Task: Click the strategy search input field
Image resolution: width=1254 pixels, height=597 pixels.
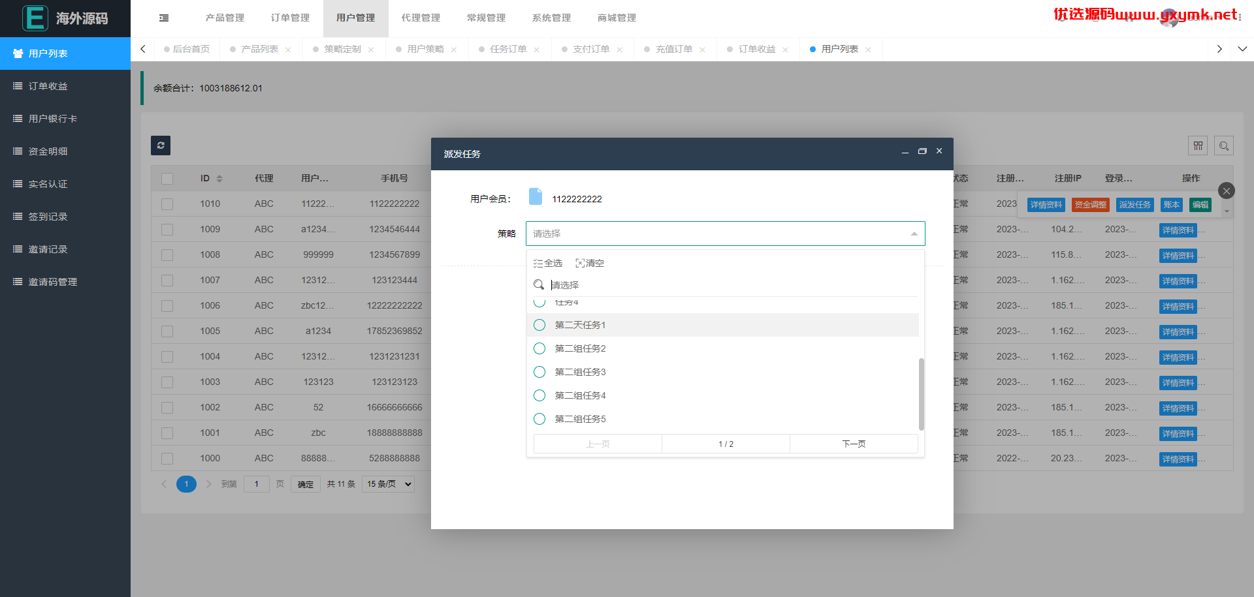Action: click(x=732, y=285)
